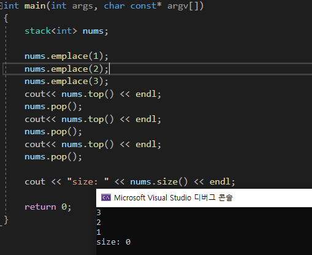Click the closing brace of main
Viewport: 312px width, 255px height.
(x=6, y=220)
